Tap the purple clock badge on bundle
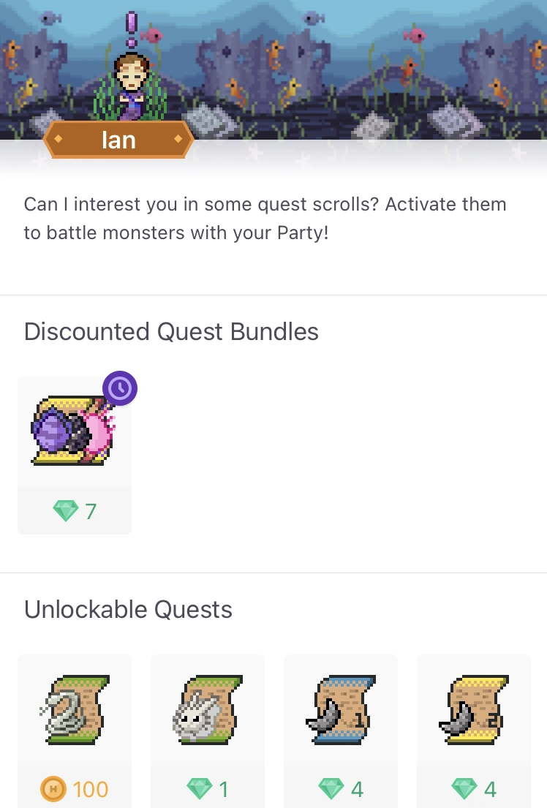547x808 pixels. click(x=120, y=388)
